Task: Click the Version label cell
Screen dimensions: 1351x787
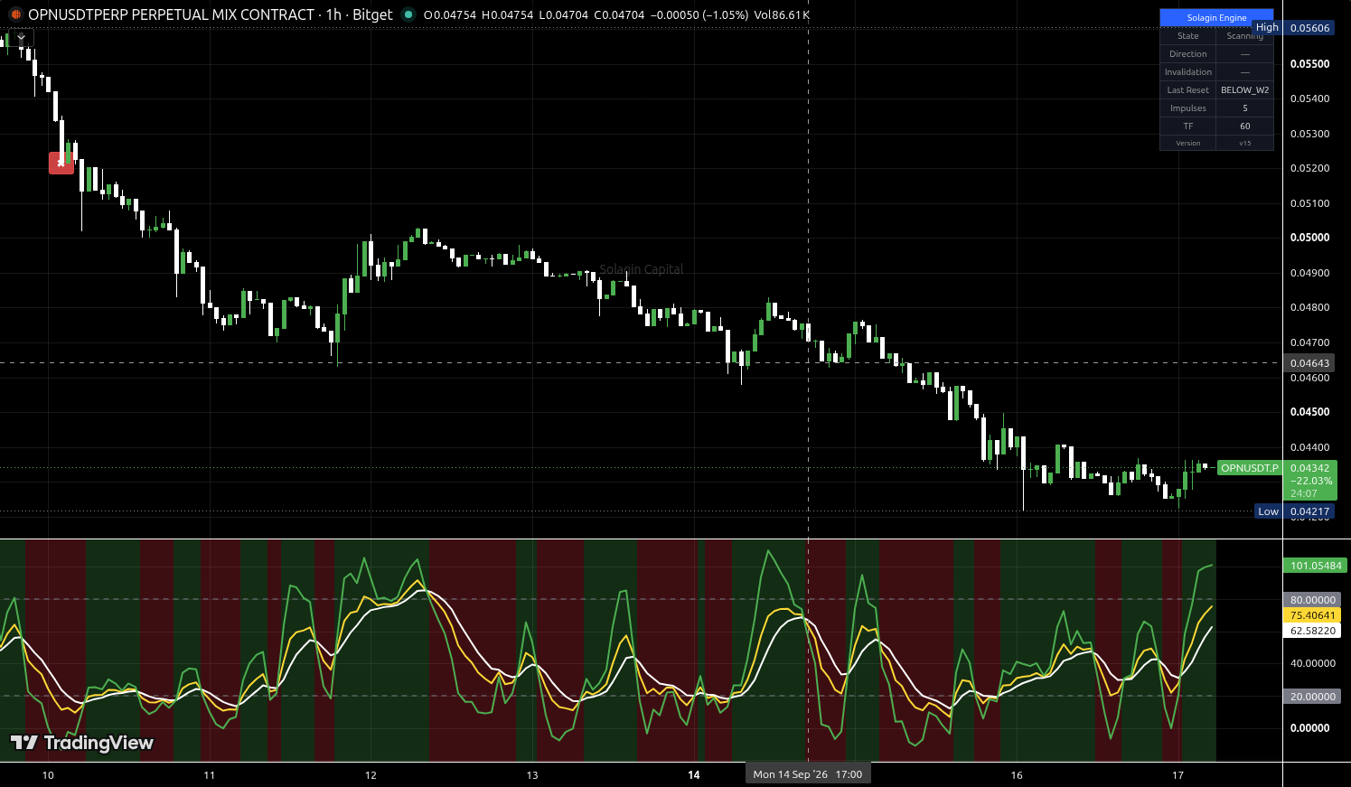Action: tap(1188, 144)
